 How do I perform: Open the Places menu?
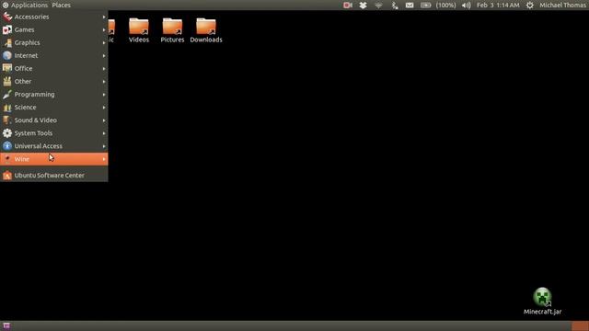62,5
